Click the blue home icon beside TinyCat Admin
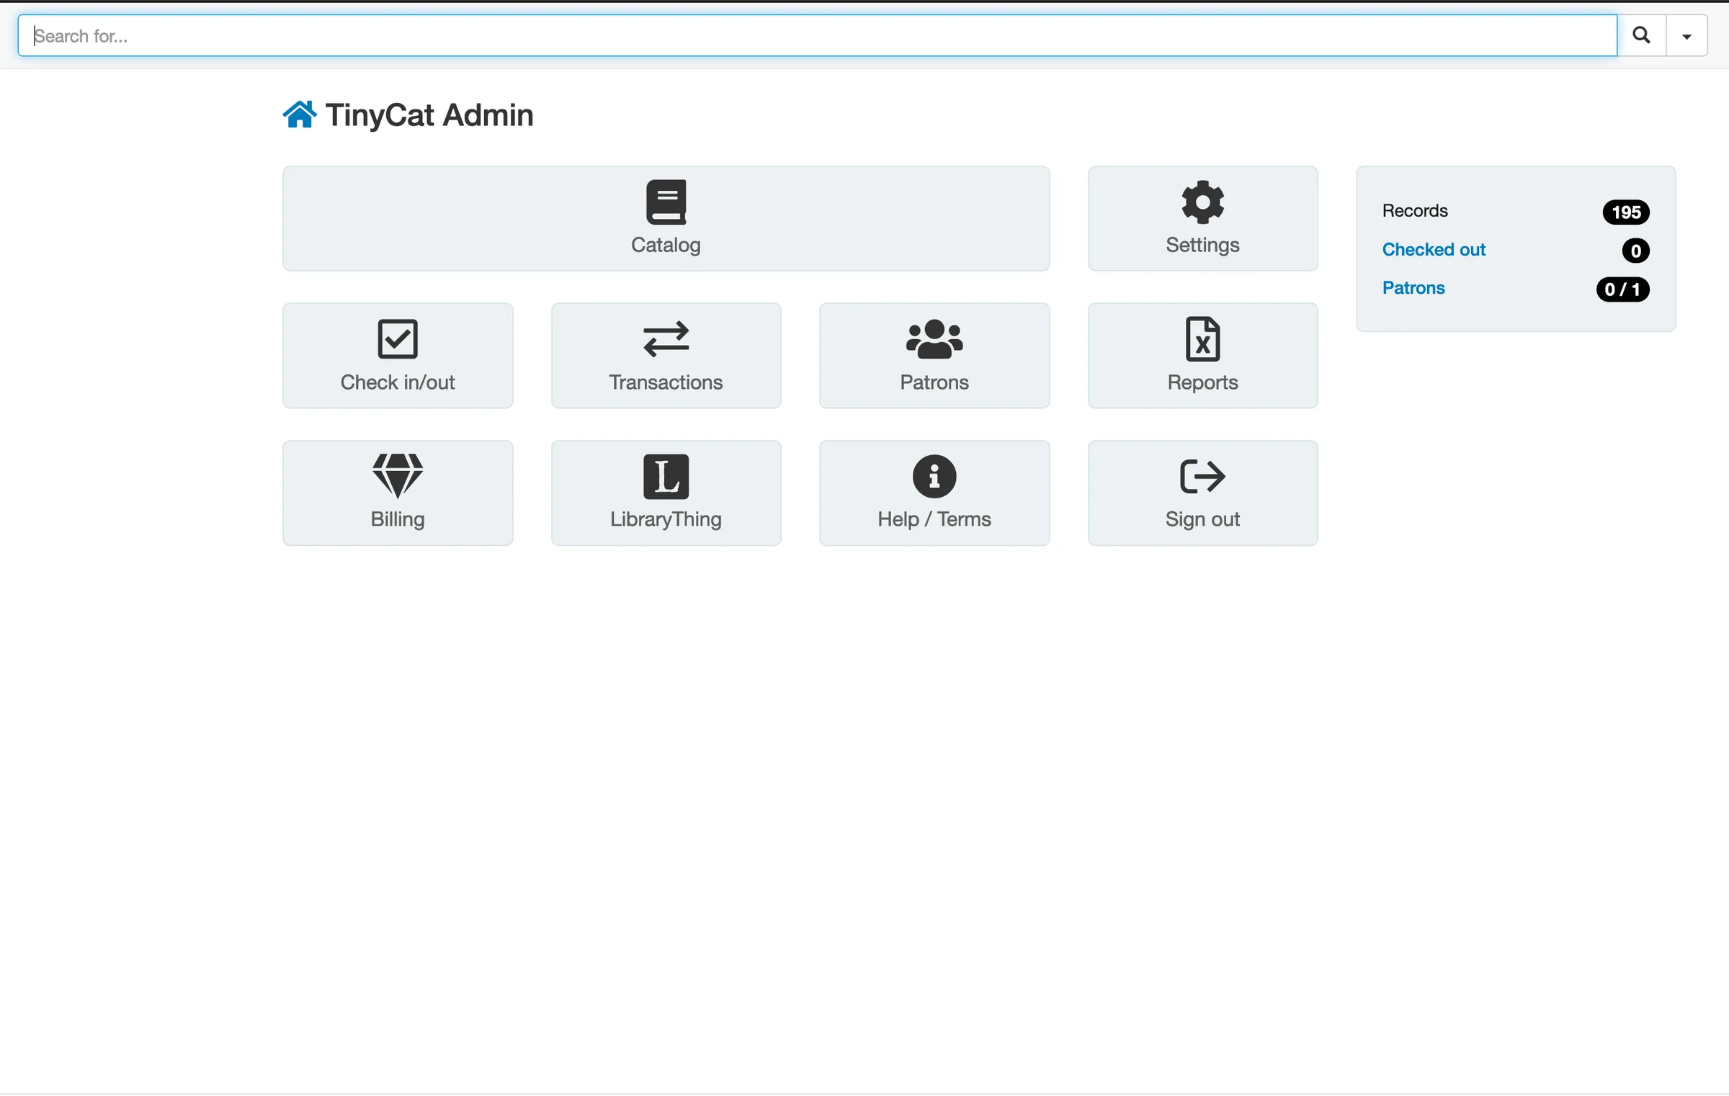Screen dimensions: 1729x1096 click(x=300, y=114)
